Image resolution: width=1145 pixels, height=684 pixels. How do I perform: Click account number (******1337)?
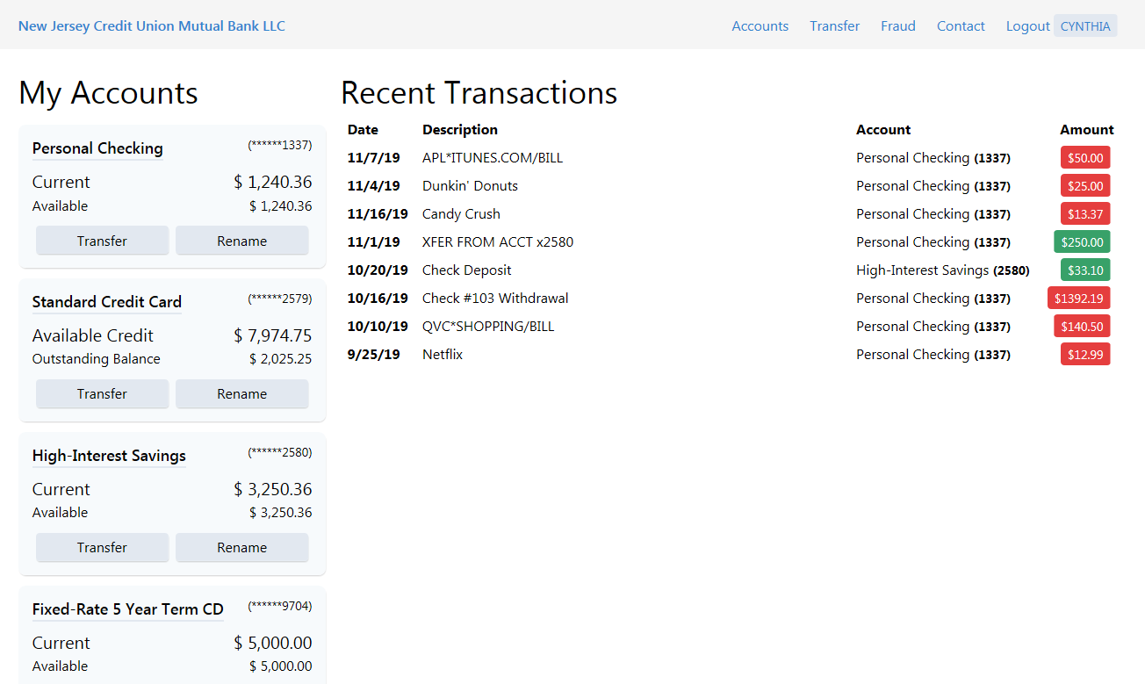(280, 145)
